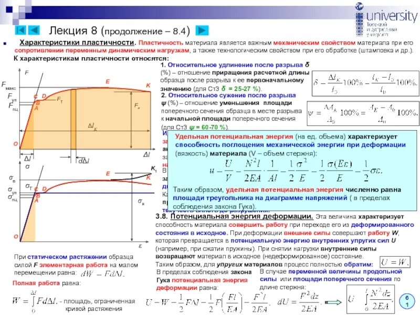Click the green value 'ψ = 60-70 %'

tap(207, 127)
